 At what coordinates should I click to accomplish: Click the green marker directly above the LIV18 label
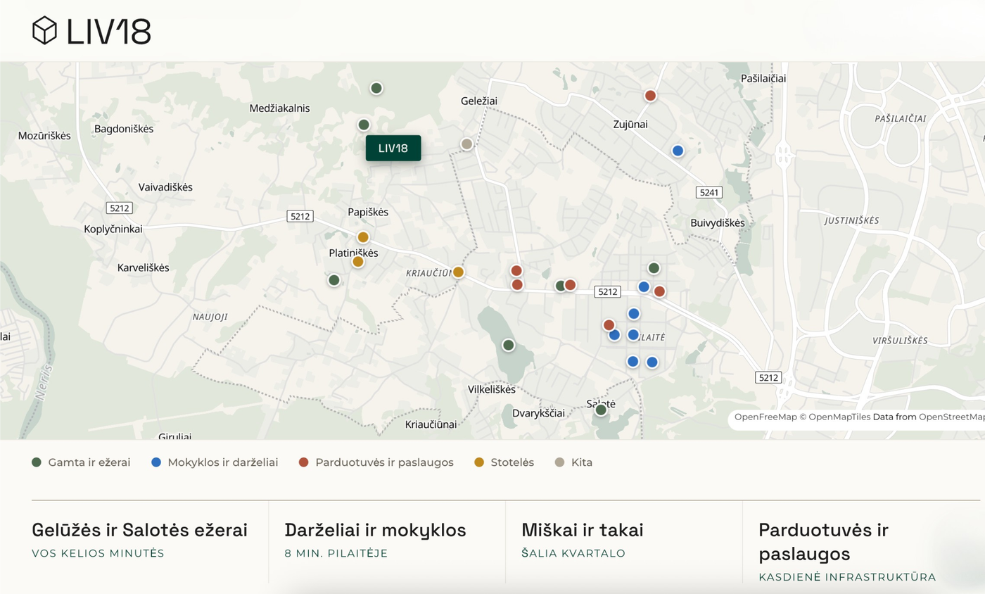point(364,125)
